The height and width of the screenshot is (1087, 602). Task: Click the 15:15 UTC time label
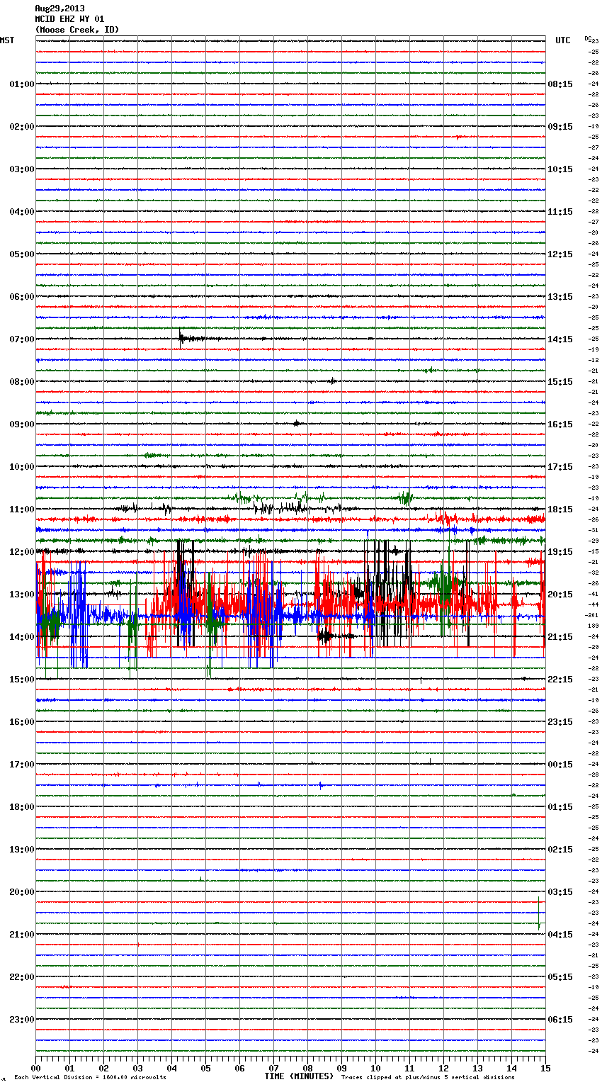click(560, 382)
